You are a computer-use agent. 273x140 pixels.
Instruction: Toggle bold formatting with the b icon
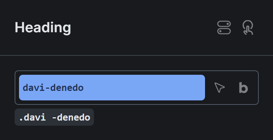(x=243, y=88)
